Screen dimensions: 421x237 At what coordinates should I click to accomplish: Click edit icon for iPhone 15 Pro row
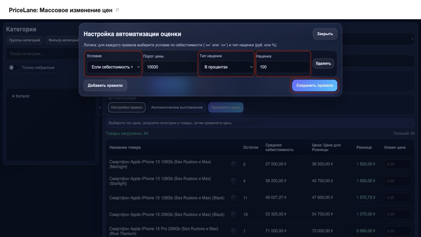coord(234,231)
